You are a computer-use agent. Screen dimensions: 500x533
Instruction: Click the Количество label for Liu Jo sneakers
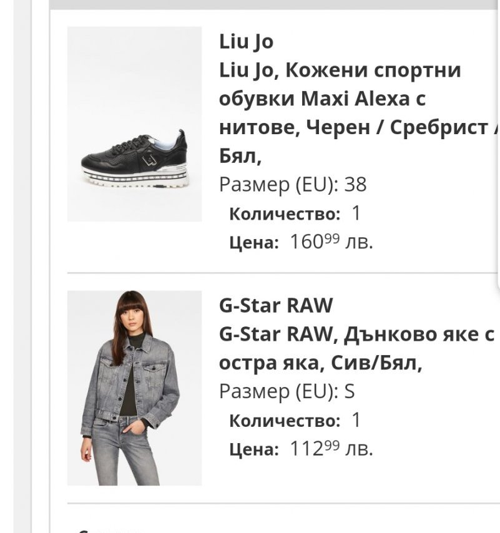click(x=285, y=214)
